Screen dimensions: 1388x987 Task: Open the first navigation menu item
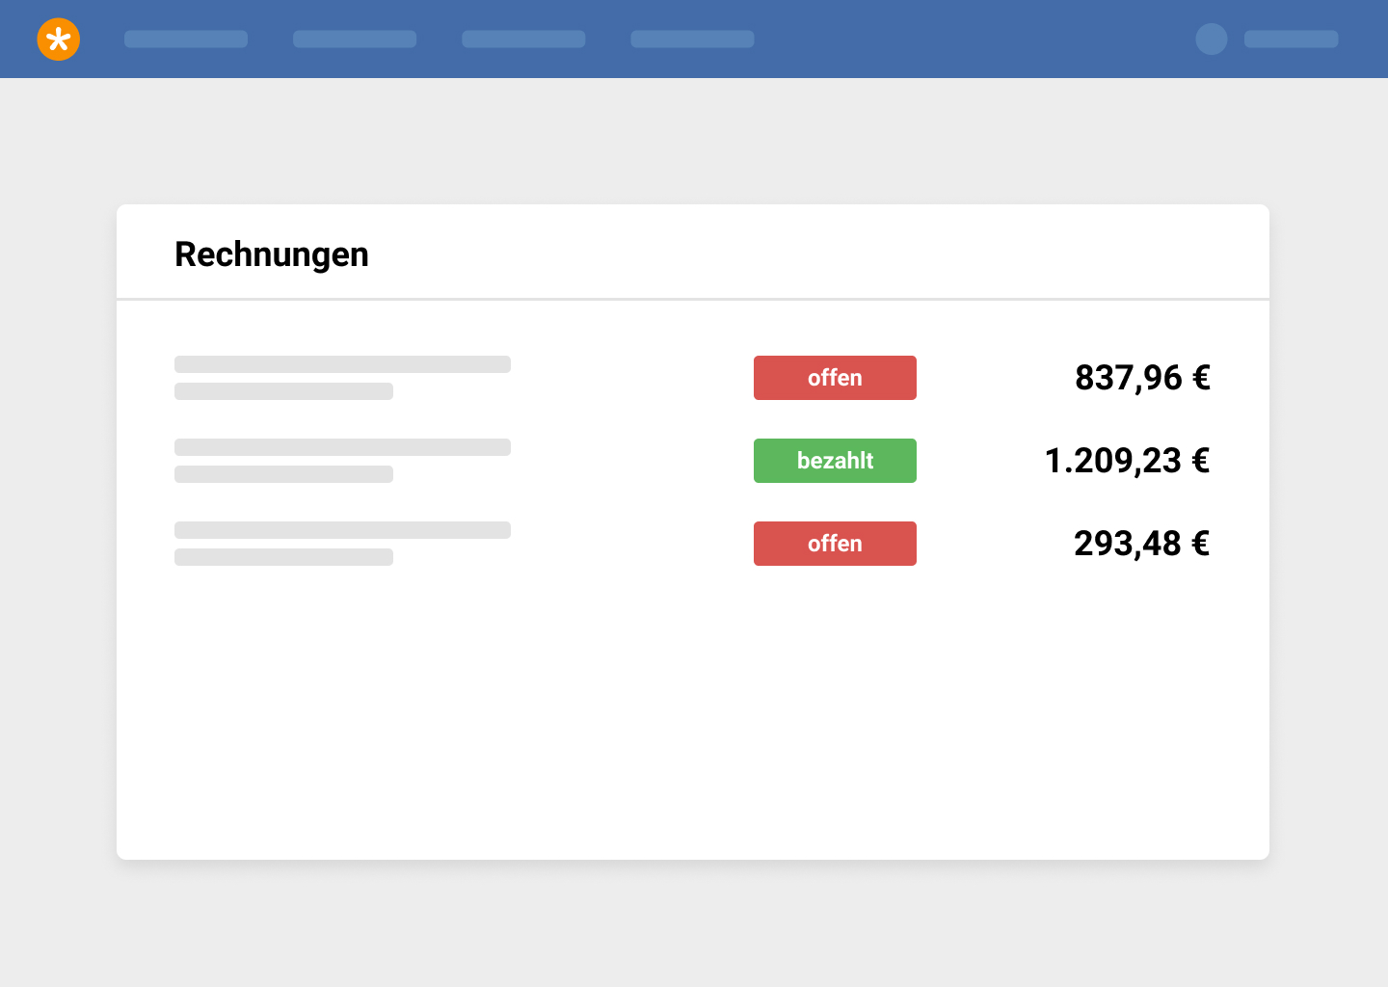(x=186, y=40)
